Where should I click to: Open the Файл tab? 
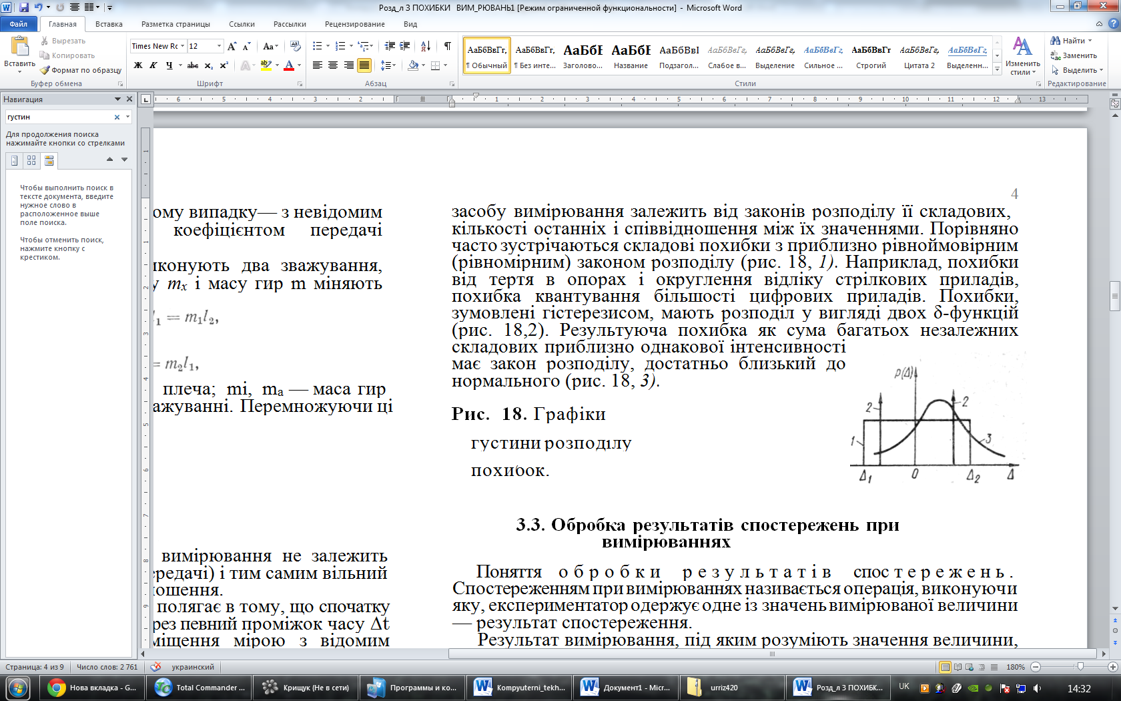19,24
